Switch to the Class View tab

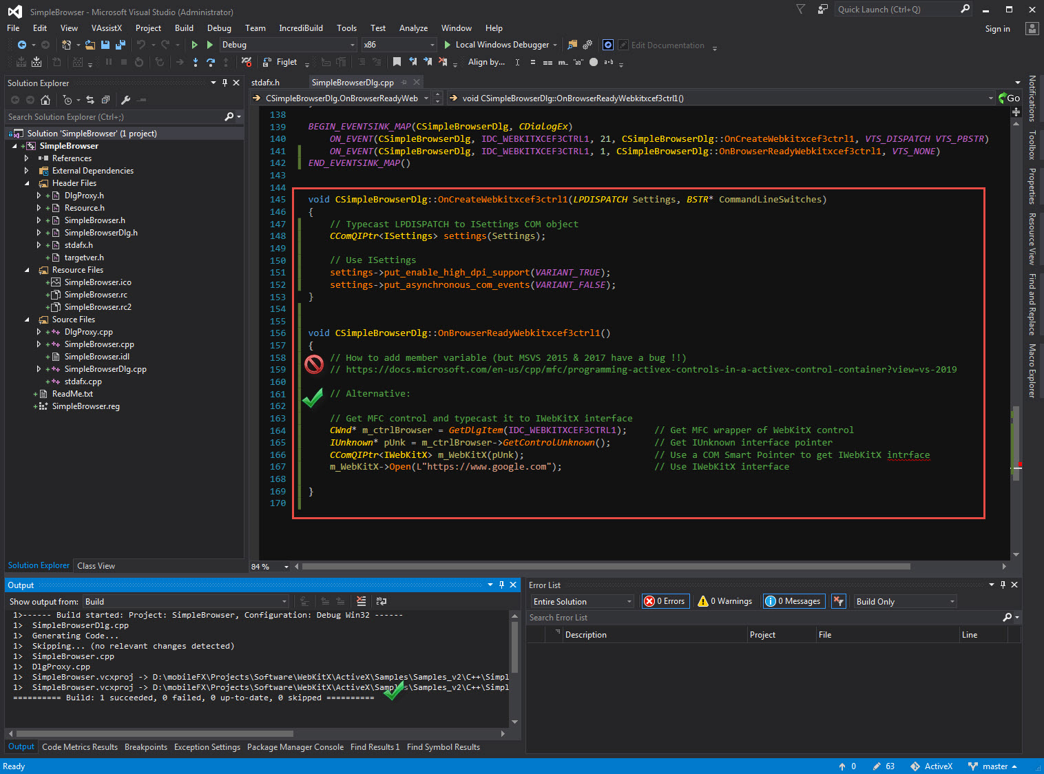tap(96, 566)
